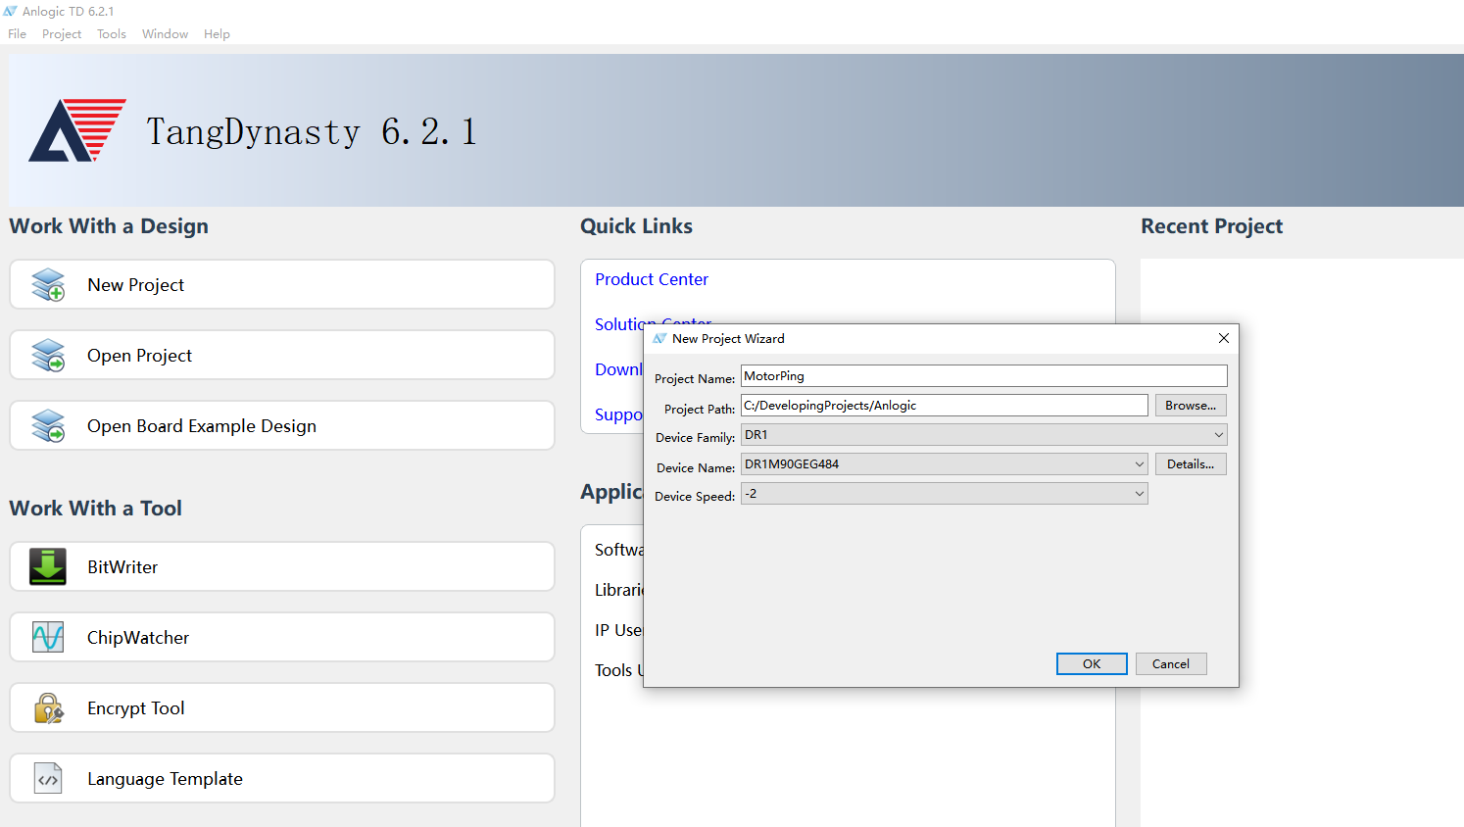Image resolution: width=1464 pixels, height=827 pixels.
Task: Click the Open Project layers icon
Action: [x=48, y=356]
